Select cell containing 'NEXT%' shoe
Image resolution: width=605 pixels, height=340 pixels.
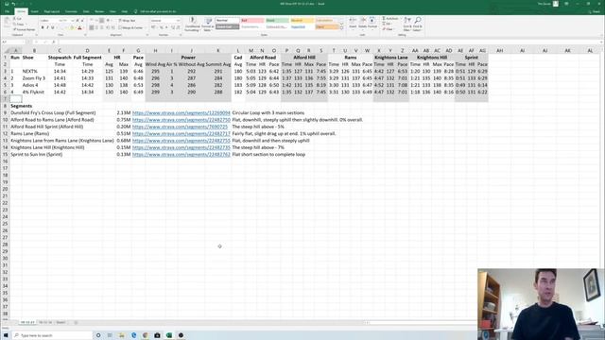coord(34,72)
